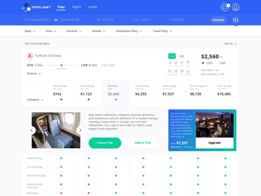261x196 pixels.
Task: Click the slider handle beside cabin description
Action: [x=164, y=120]
